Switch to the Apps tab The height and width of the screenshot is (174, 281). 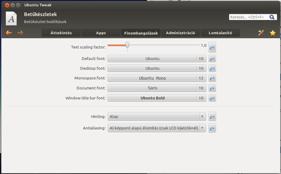pyautogui.click(x=101, y=33)
